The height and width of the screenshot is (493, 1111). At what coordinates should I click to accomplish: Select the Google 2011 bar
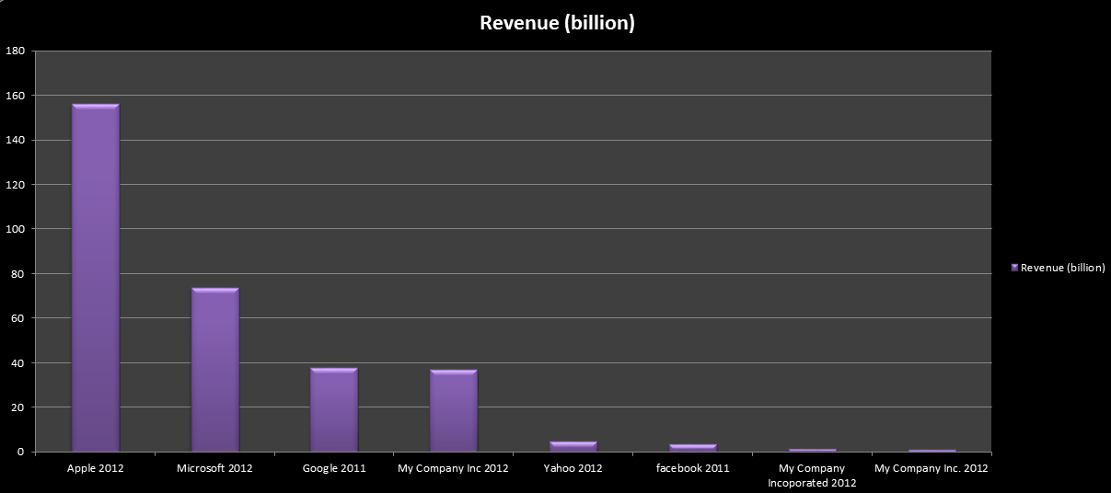pos(334,409)
